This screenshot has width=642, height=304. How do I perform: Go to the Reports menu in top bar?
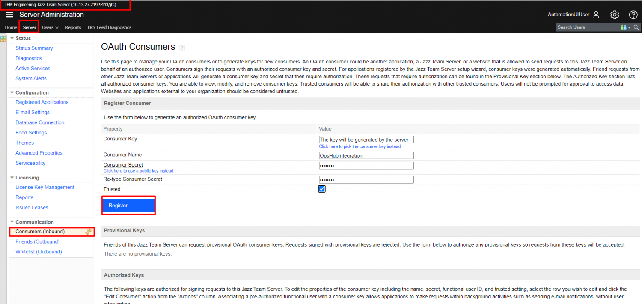[x=73, y=27]
